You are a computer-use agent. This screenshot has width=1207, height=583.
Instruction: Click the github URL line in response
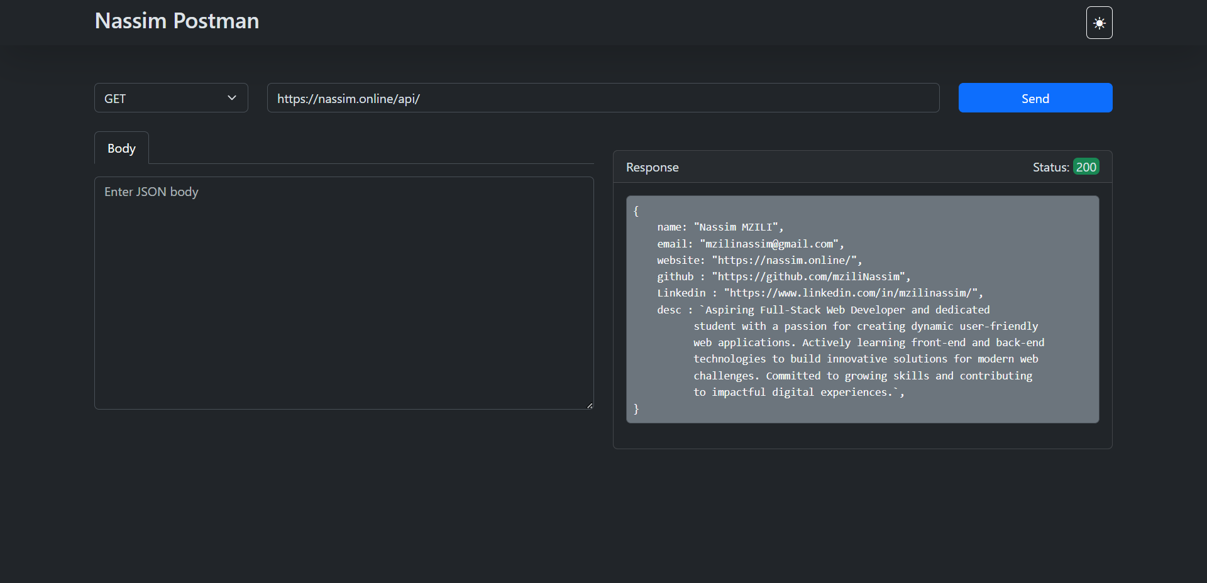click(784, 276)
